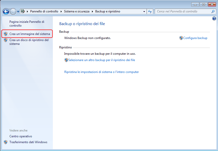Click the 'Ripristino' section header
Image resolution: width=218 pixels, height=151 pixels.
pos(66,47)
